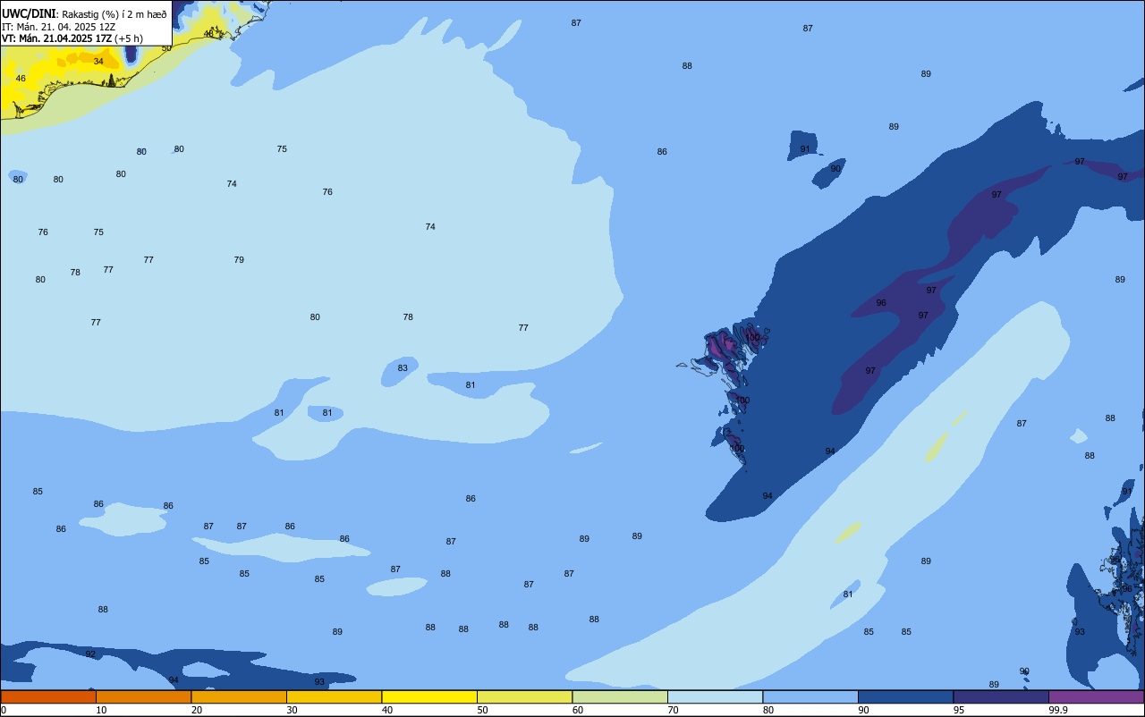Click the 96 value in the indigo band

pyautogui.click(x=881, y=303)
